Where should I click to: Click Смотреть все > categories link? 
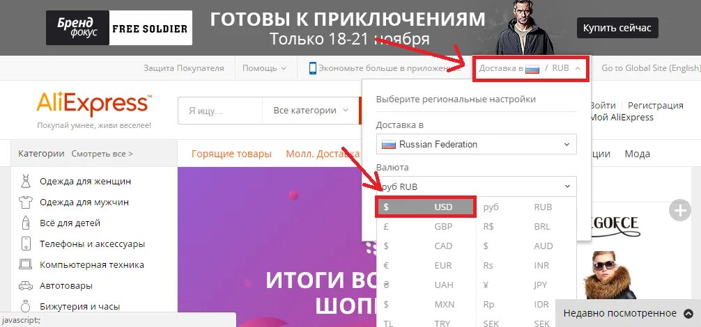click(102, 154)
